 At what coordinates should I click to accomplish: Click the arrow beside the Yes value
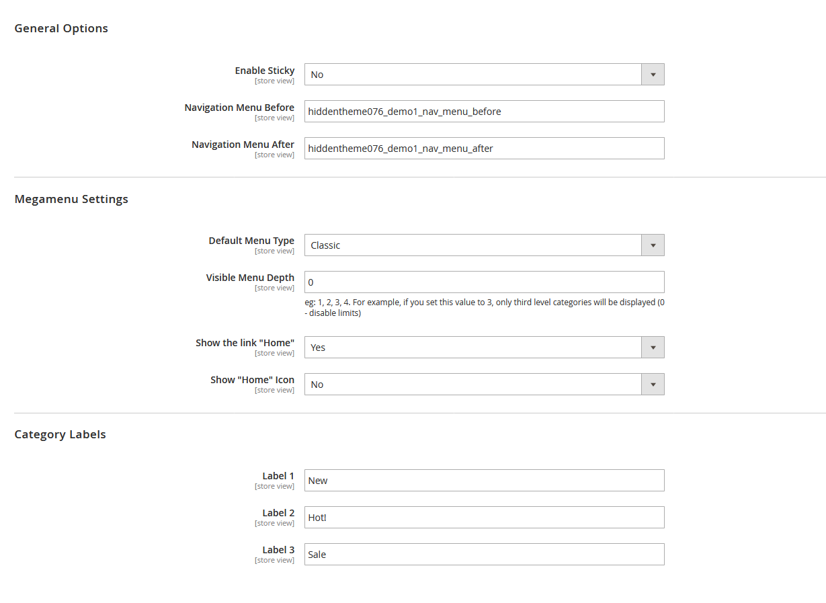(651, 347)
